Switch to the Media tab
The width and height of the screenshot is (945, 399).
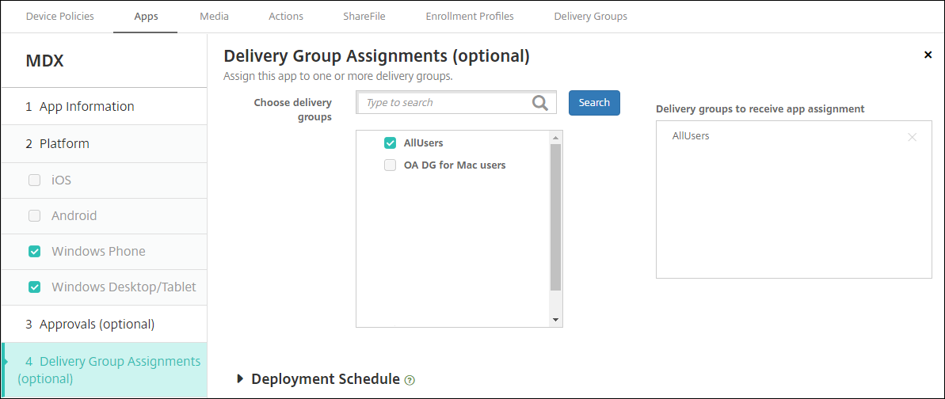click(x=214, y=16)
